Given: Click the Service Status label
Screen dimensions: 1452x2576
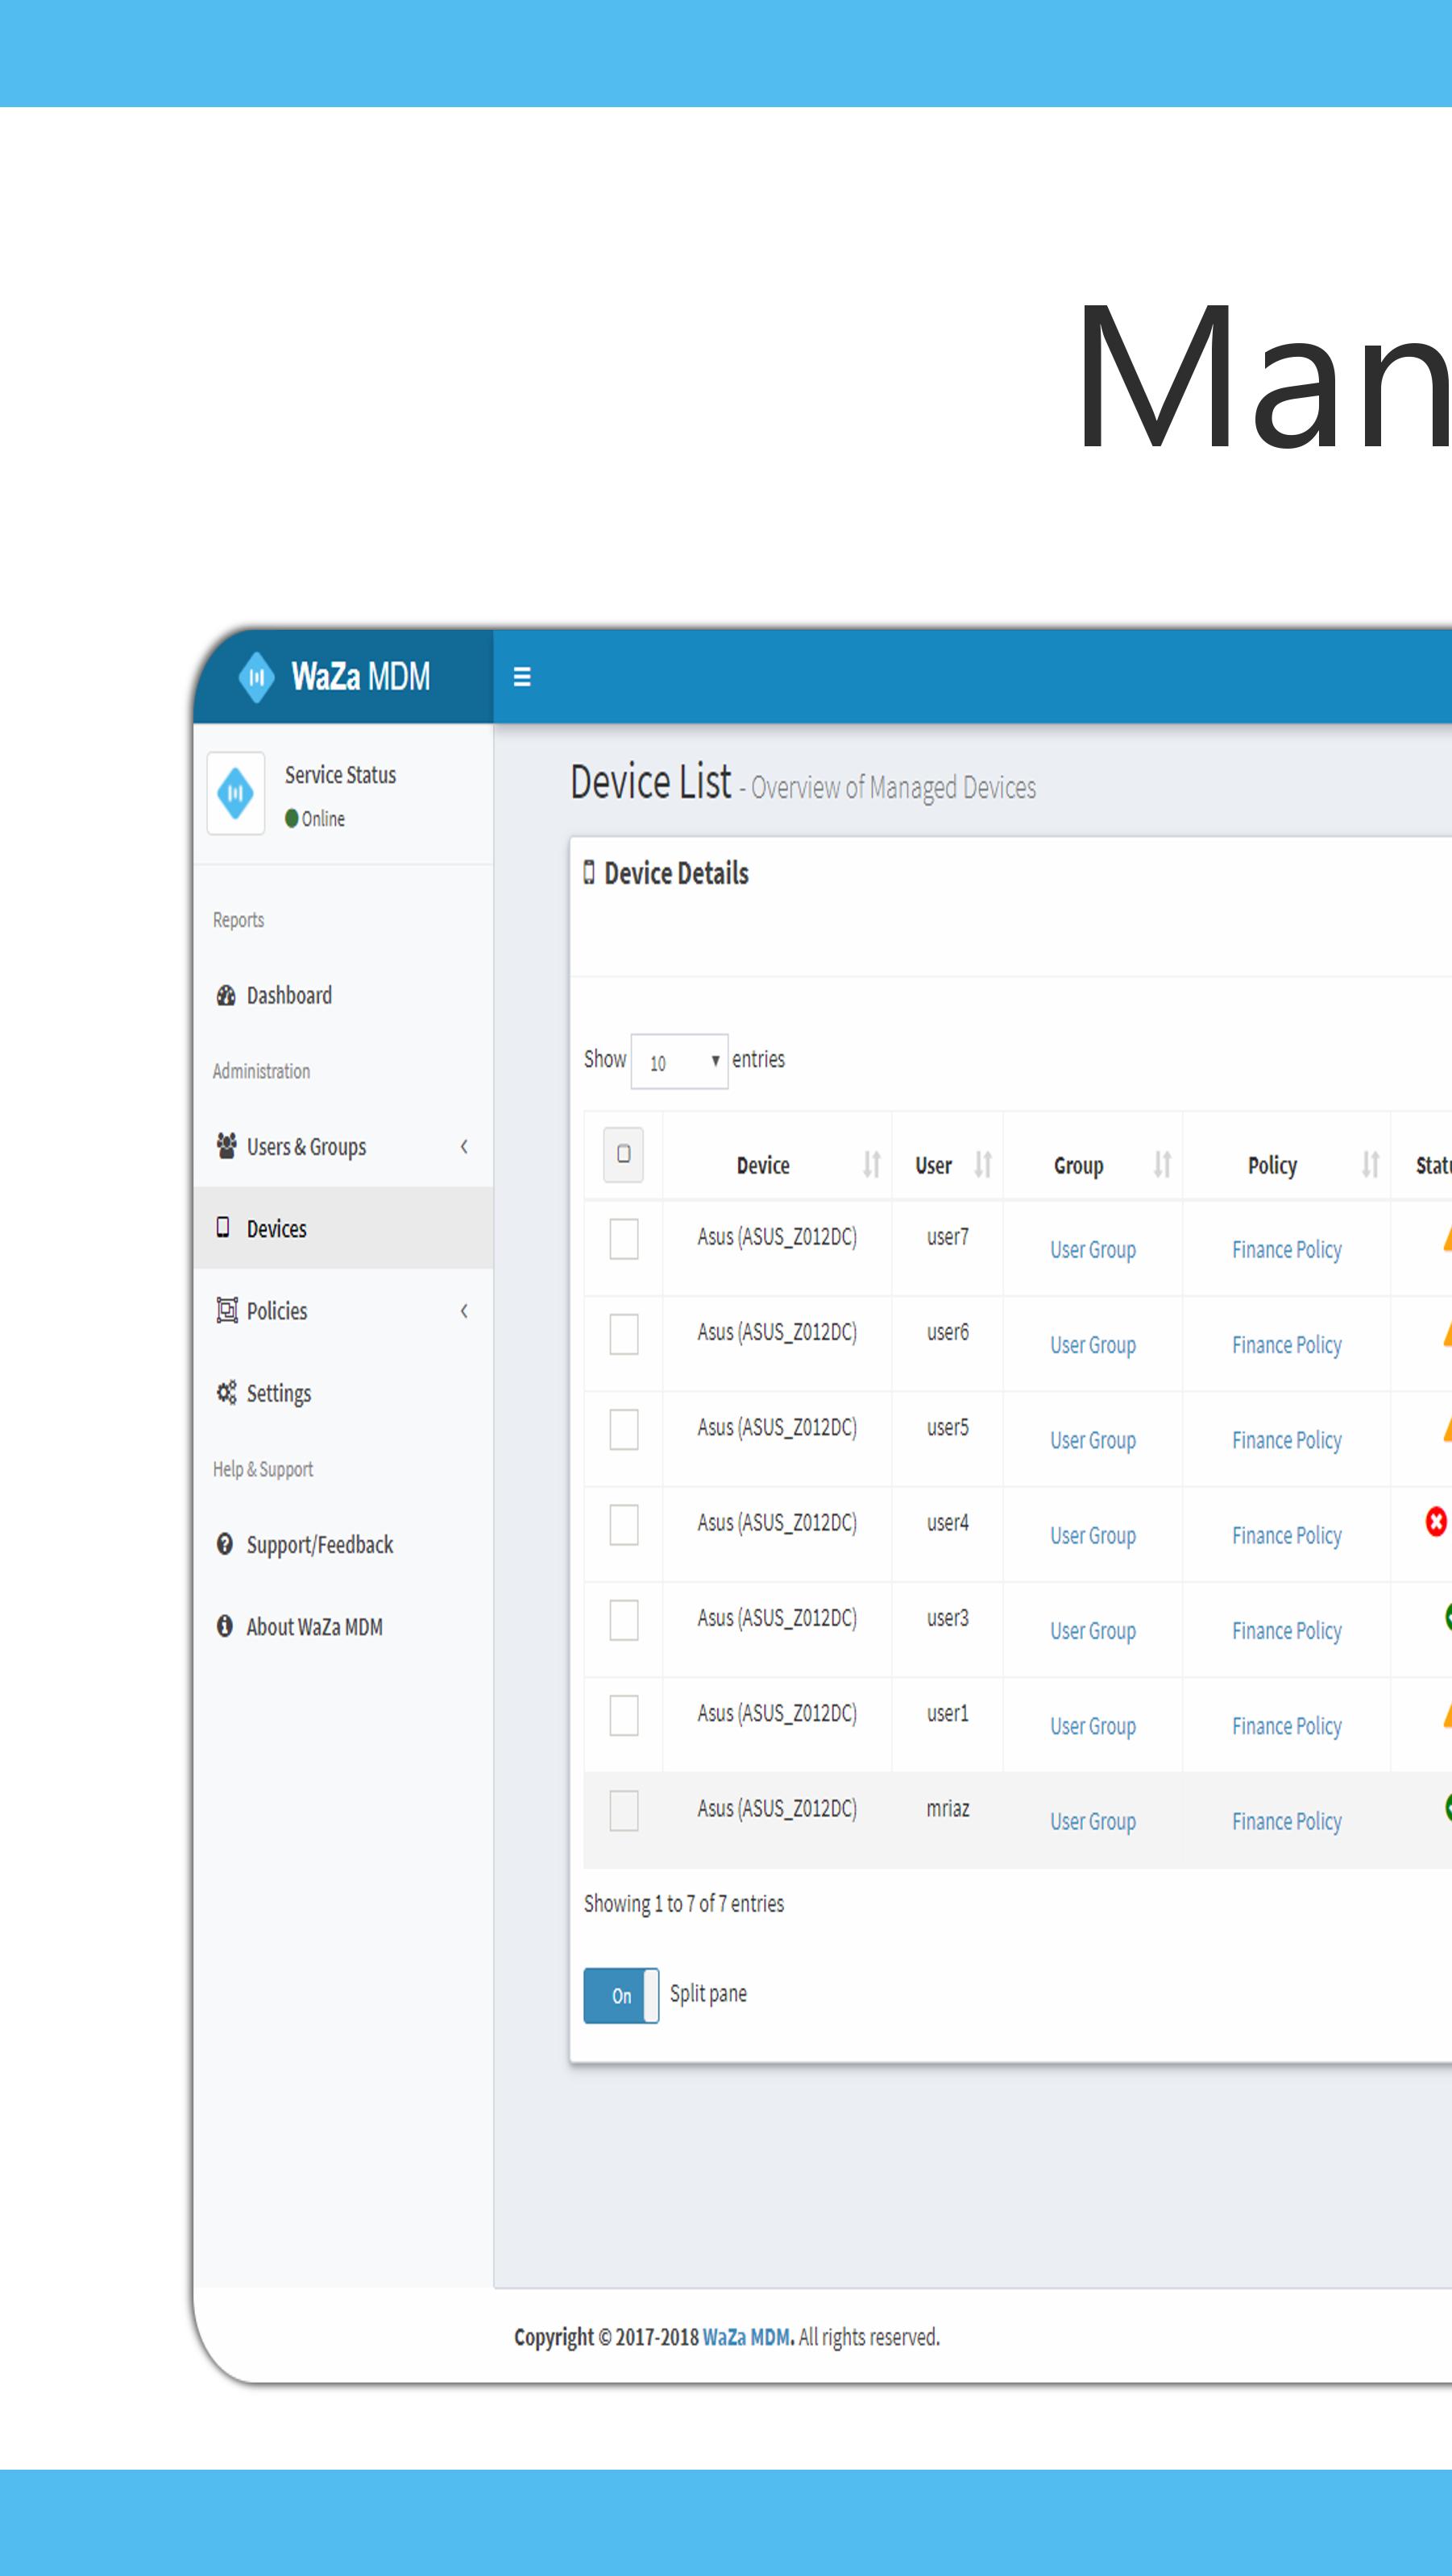Looking at the screenshot, I should coord(340,775).
